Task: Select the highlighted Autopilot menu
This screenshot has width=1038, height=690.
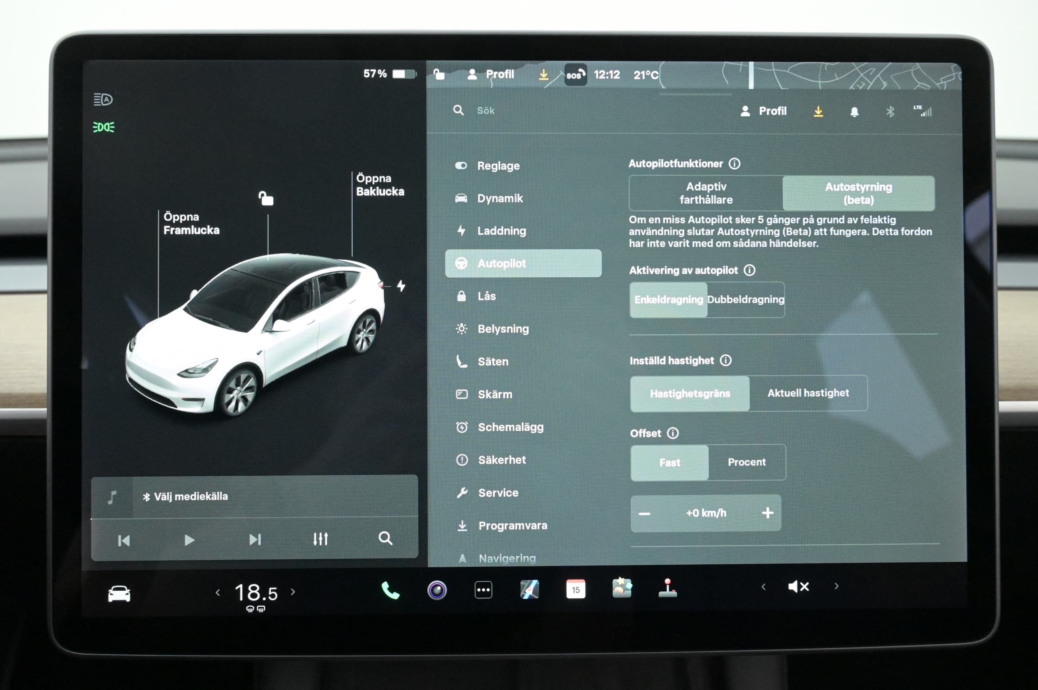Action: pos(523,263)
